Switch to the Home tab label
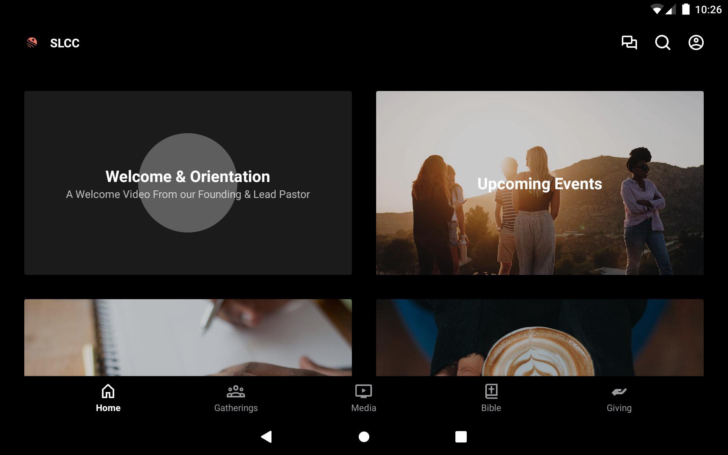The width and height of the screenshot is (728, 455). pos(108,408)
